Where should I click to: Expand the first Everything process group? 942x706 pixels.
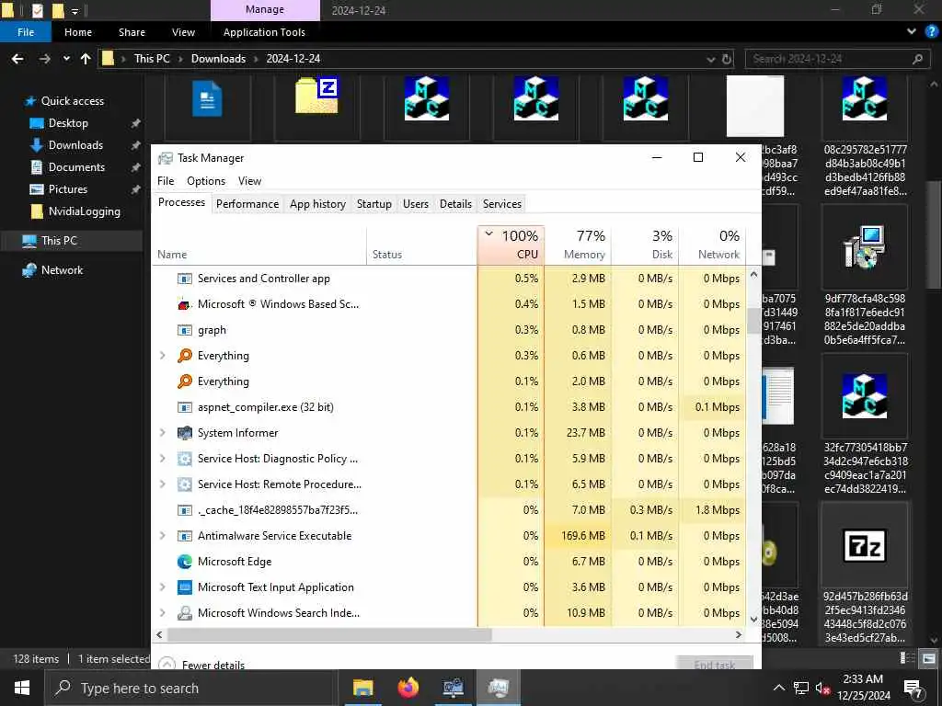pos(162,356)
